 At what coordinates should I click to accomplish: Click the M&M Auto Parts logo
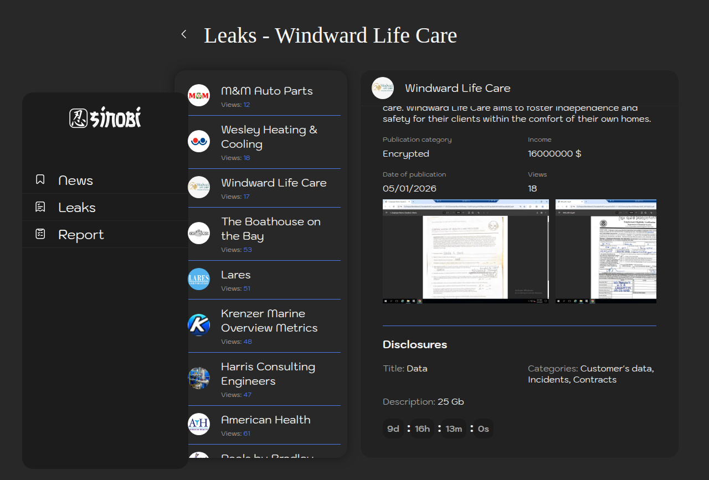(199, 95)
